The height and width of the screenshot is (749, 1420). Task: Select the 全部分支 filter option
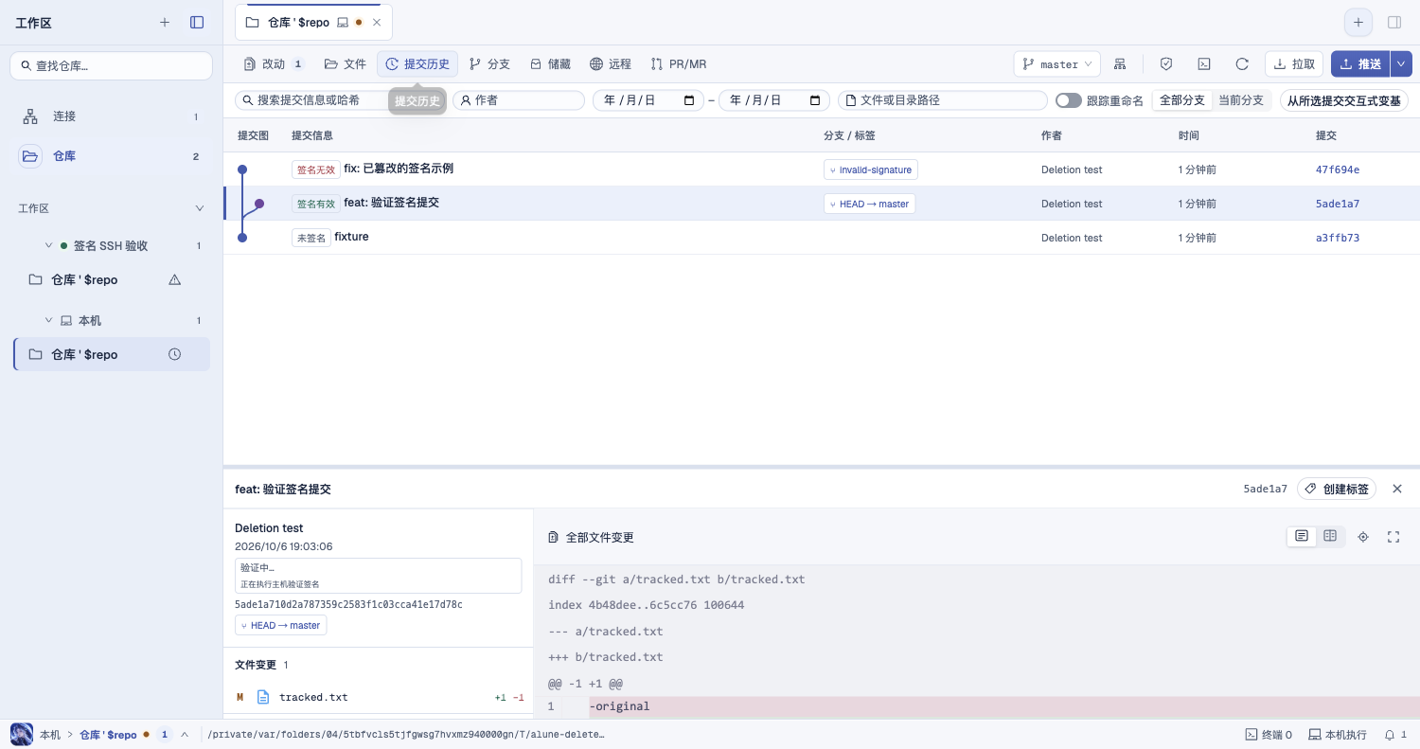click(x=1181, y=100)
